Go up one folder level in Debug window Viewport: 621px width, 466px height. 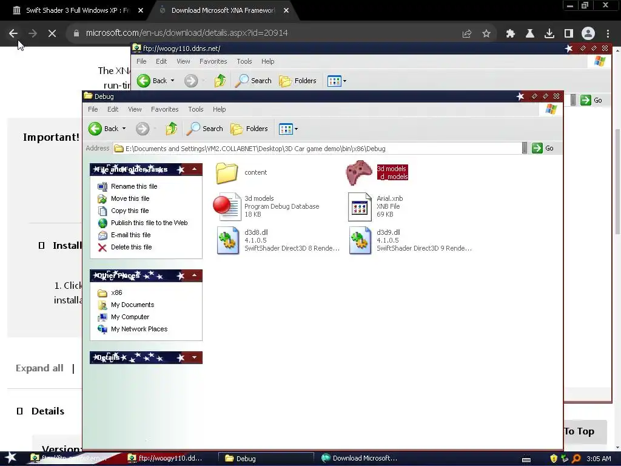click(172, 129)
